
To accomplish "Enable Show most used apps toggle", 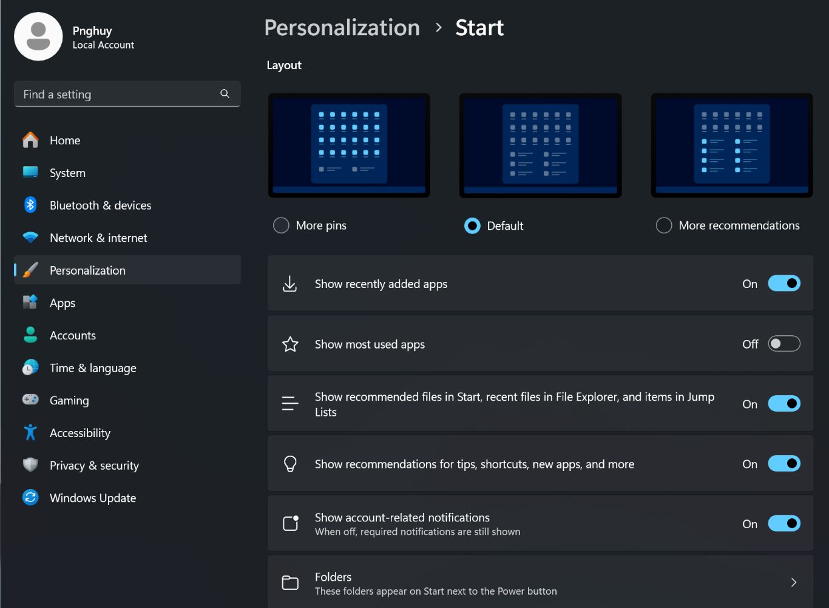I will pos(783,344).
